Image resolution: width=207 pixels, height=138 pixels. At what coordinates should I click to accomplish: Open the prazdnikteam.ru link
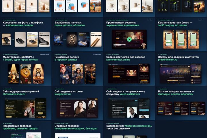point(168,60)
